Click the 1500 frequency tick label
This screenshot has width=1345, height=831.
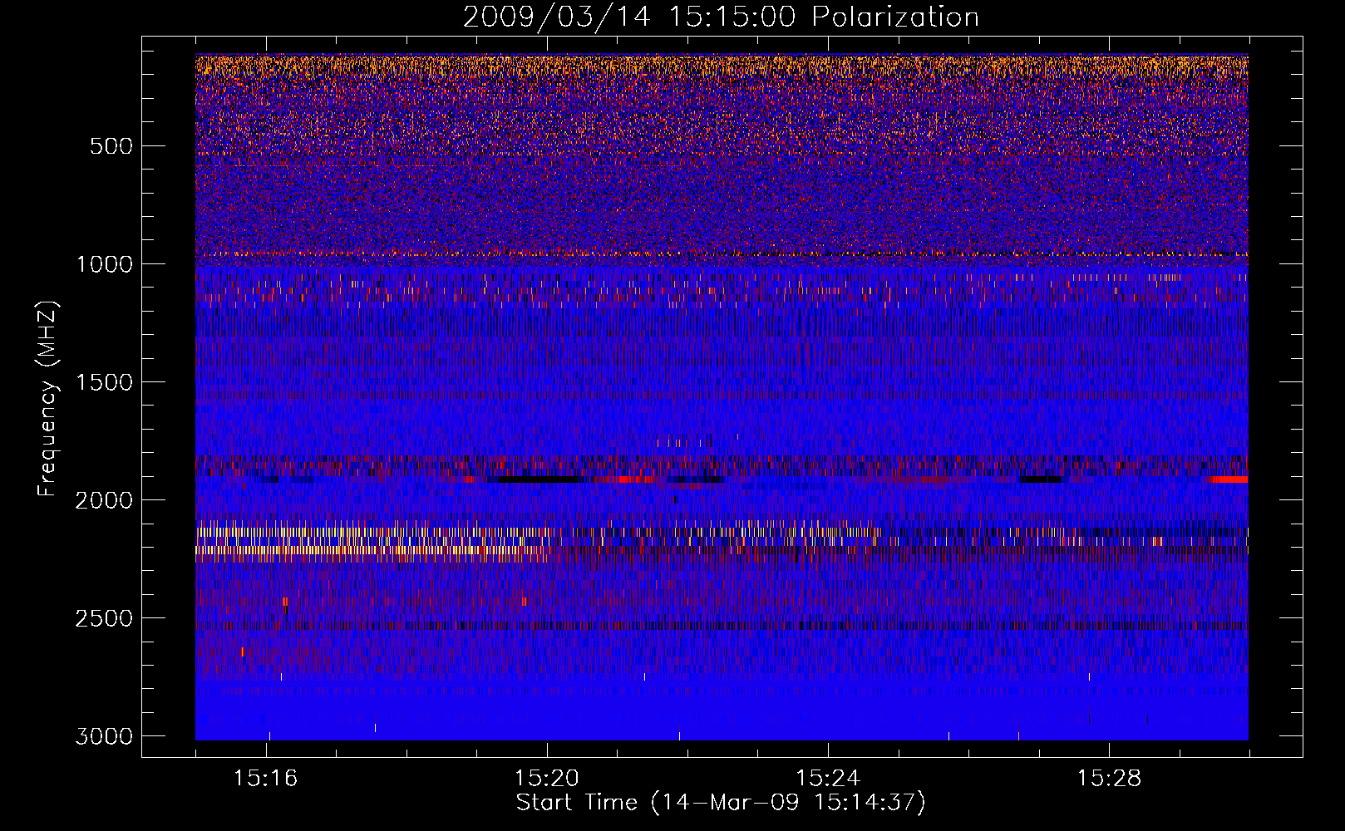pos(104,382)
